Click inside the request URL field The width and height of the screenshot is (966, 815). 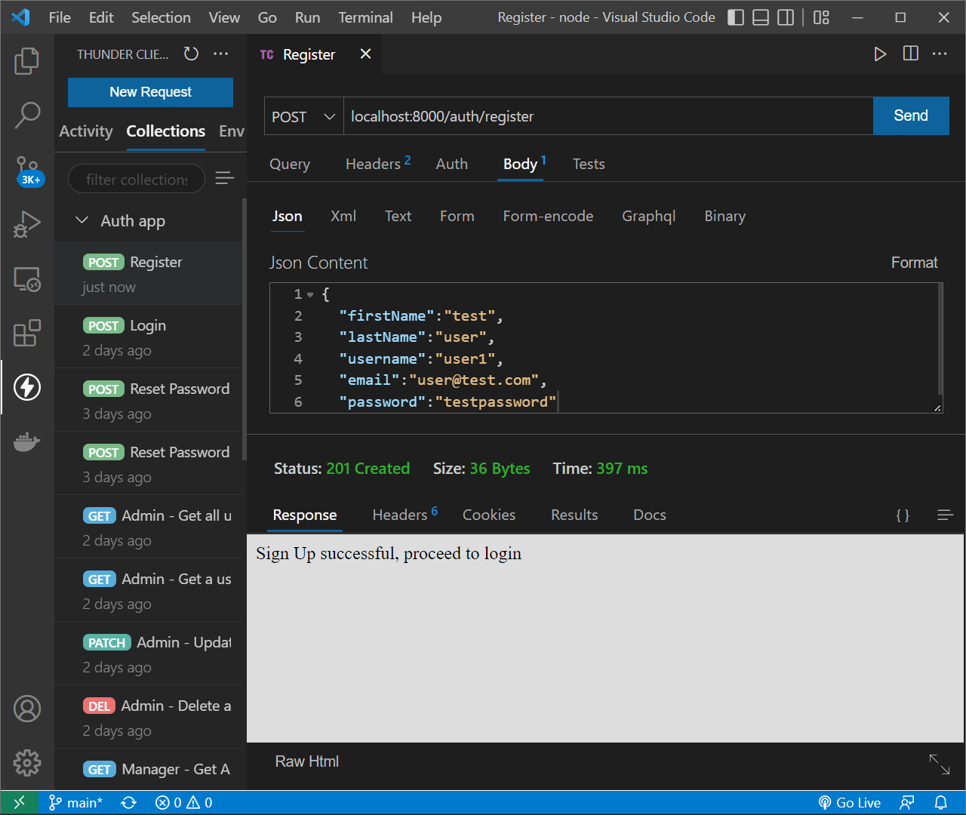(x=528, y=115)
